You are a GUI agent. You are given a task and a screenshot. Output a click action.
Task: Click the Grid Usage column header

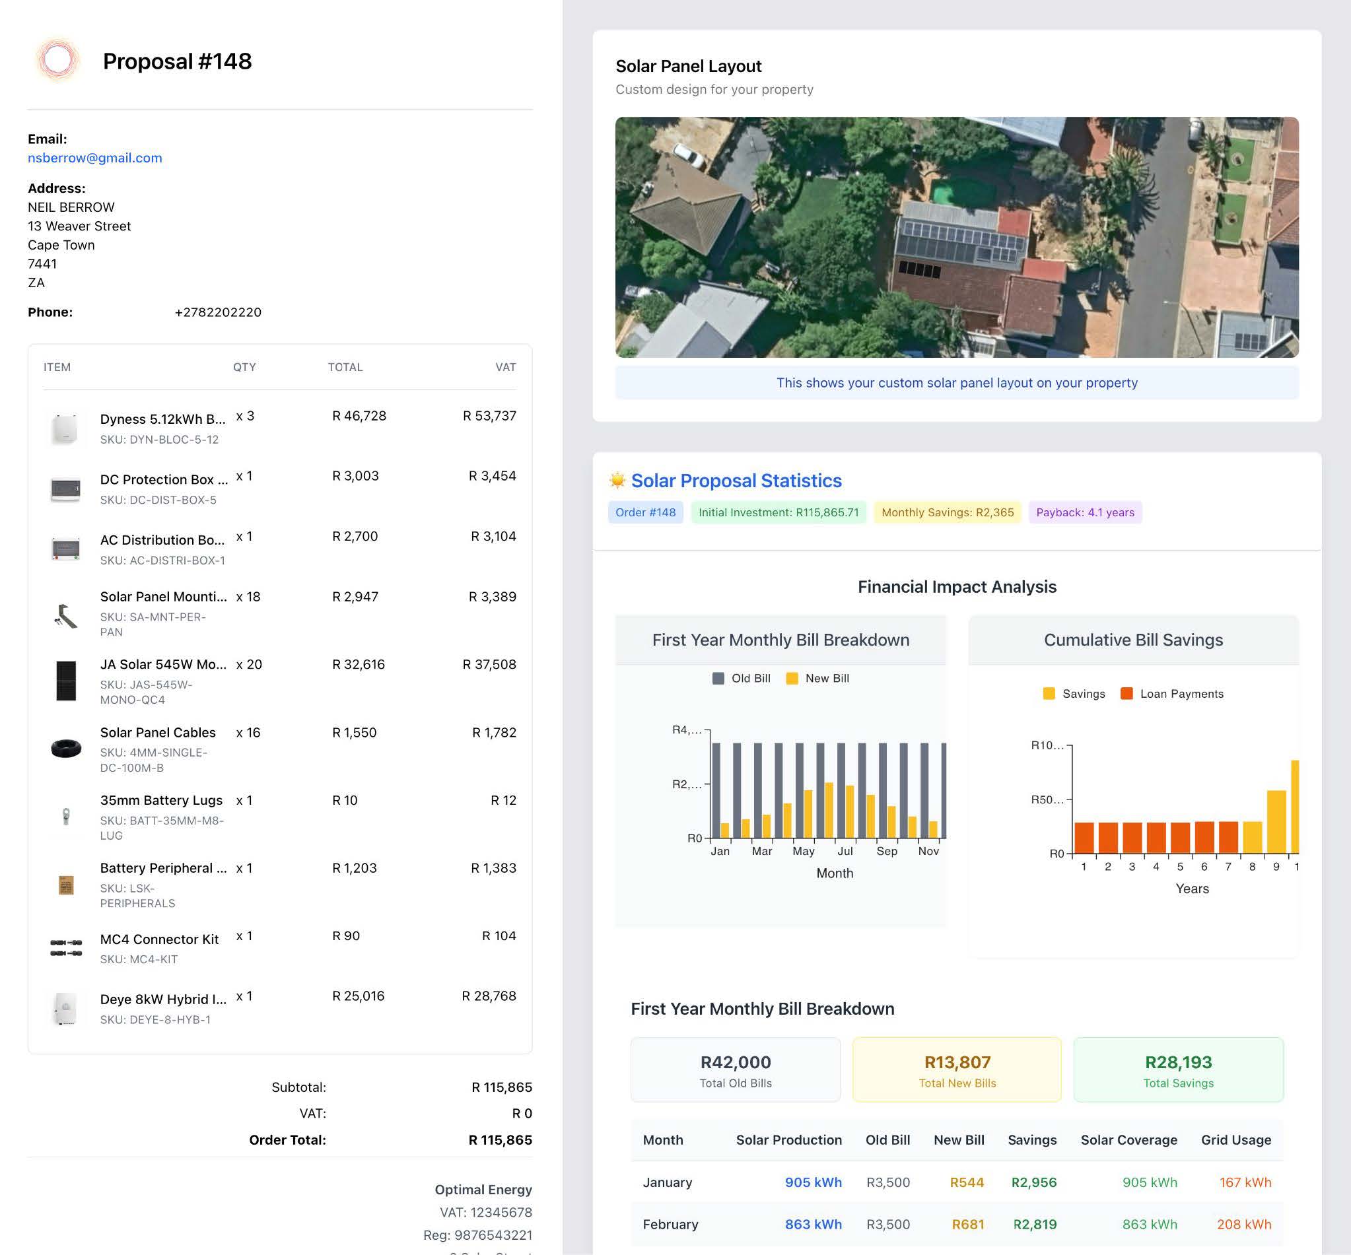(1235, 1139)
